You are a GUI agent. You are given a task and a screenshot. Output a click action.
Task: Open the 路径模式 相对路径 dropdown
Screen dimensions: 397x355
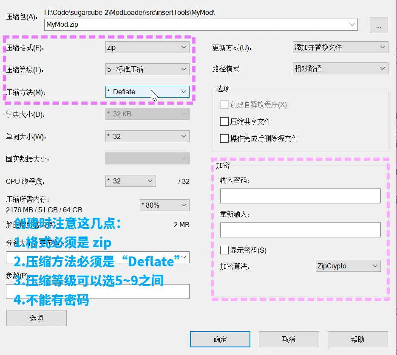(x=340, y=68)
